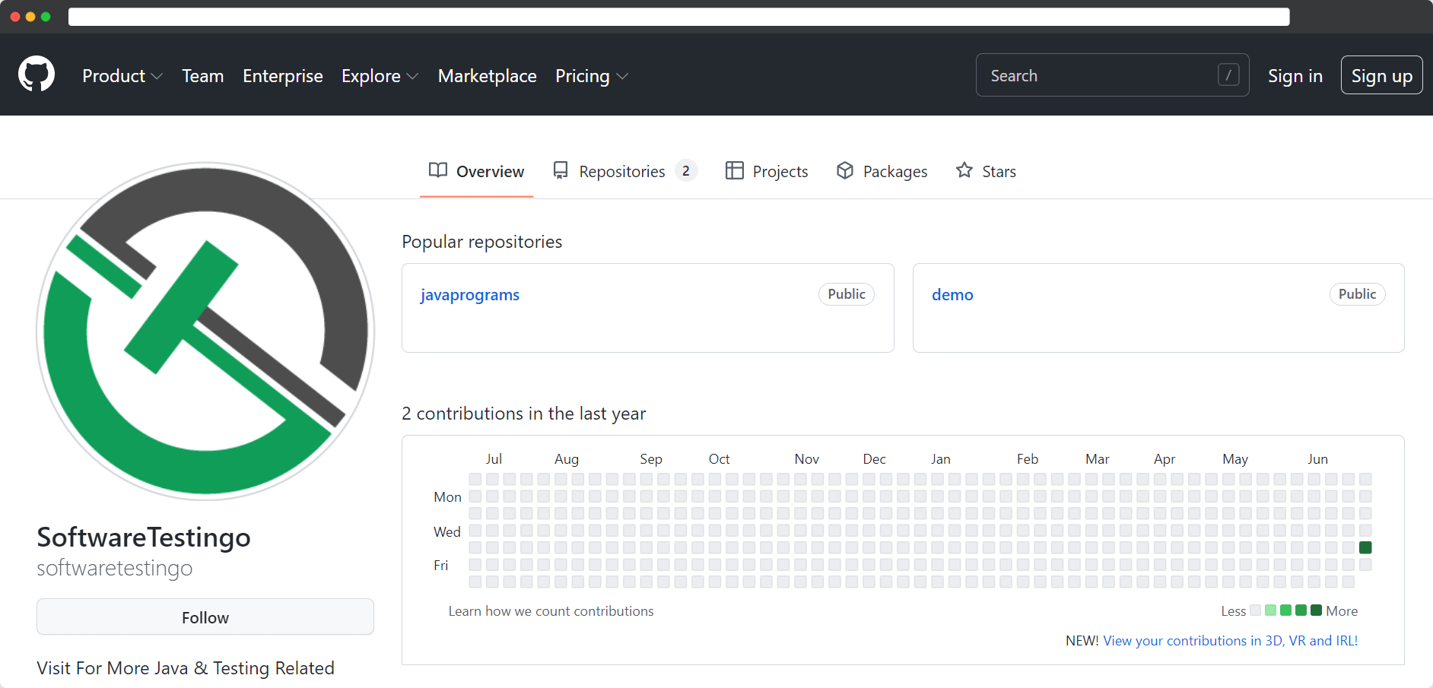The width and height of the screenshot is (1433, 688).
Task: Open the Team page link
Action: point(203,76)
